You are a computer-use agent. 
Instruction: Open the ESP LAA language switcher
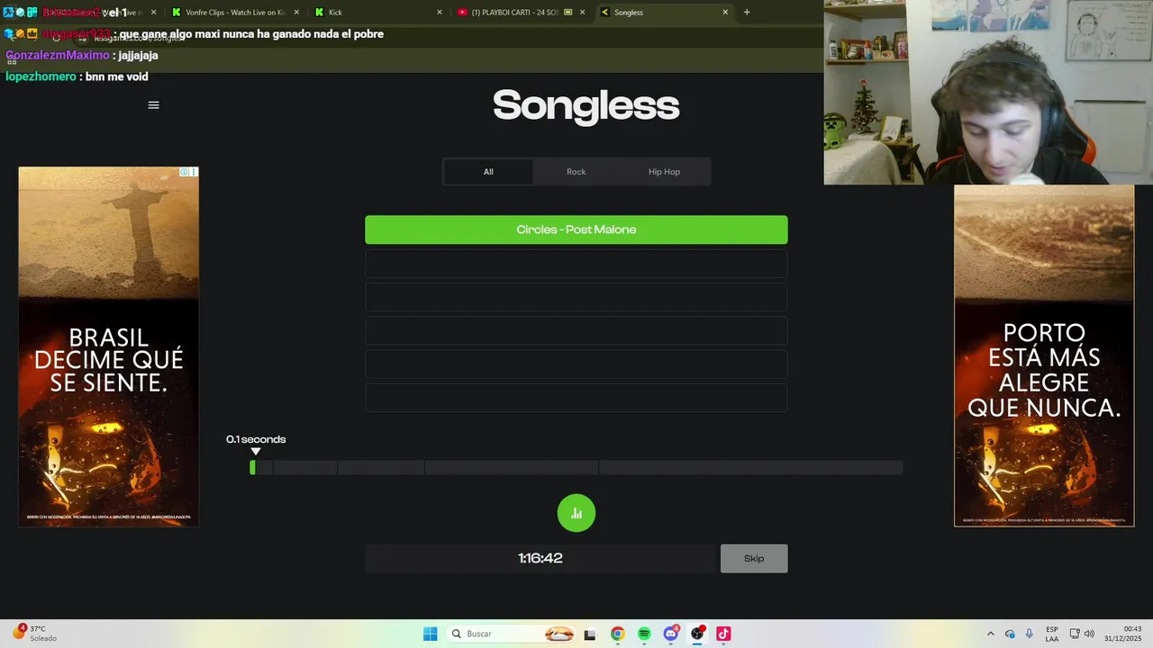pos(1052,634)
